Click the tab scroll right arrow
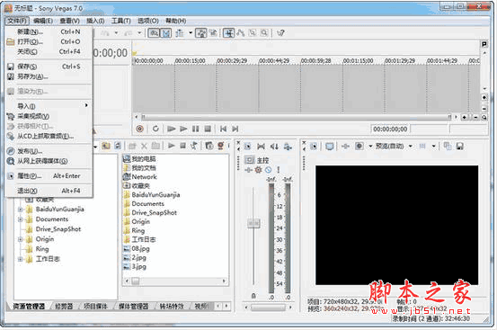This screenshot has width=497, height=330. pos(226,307)
